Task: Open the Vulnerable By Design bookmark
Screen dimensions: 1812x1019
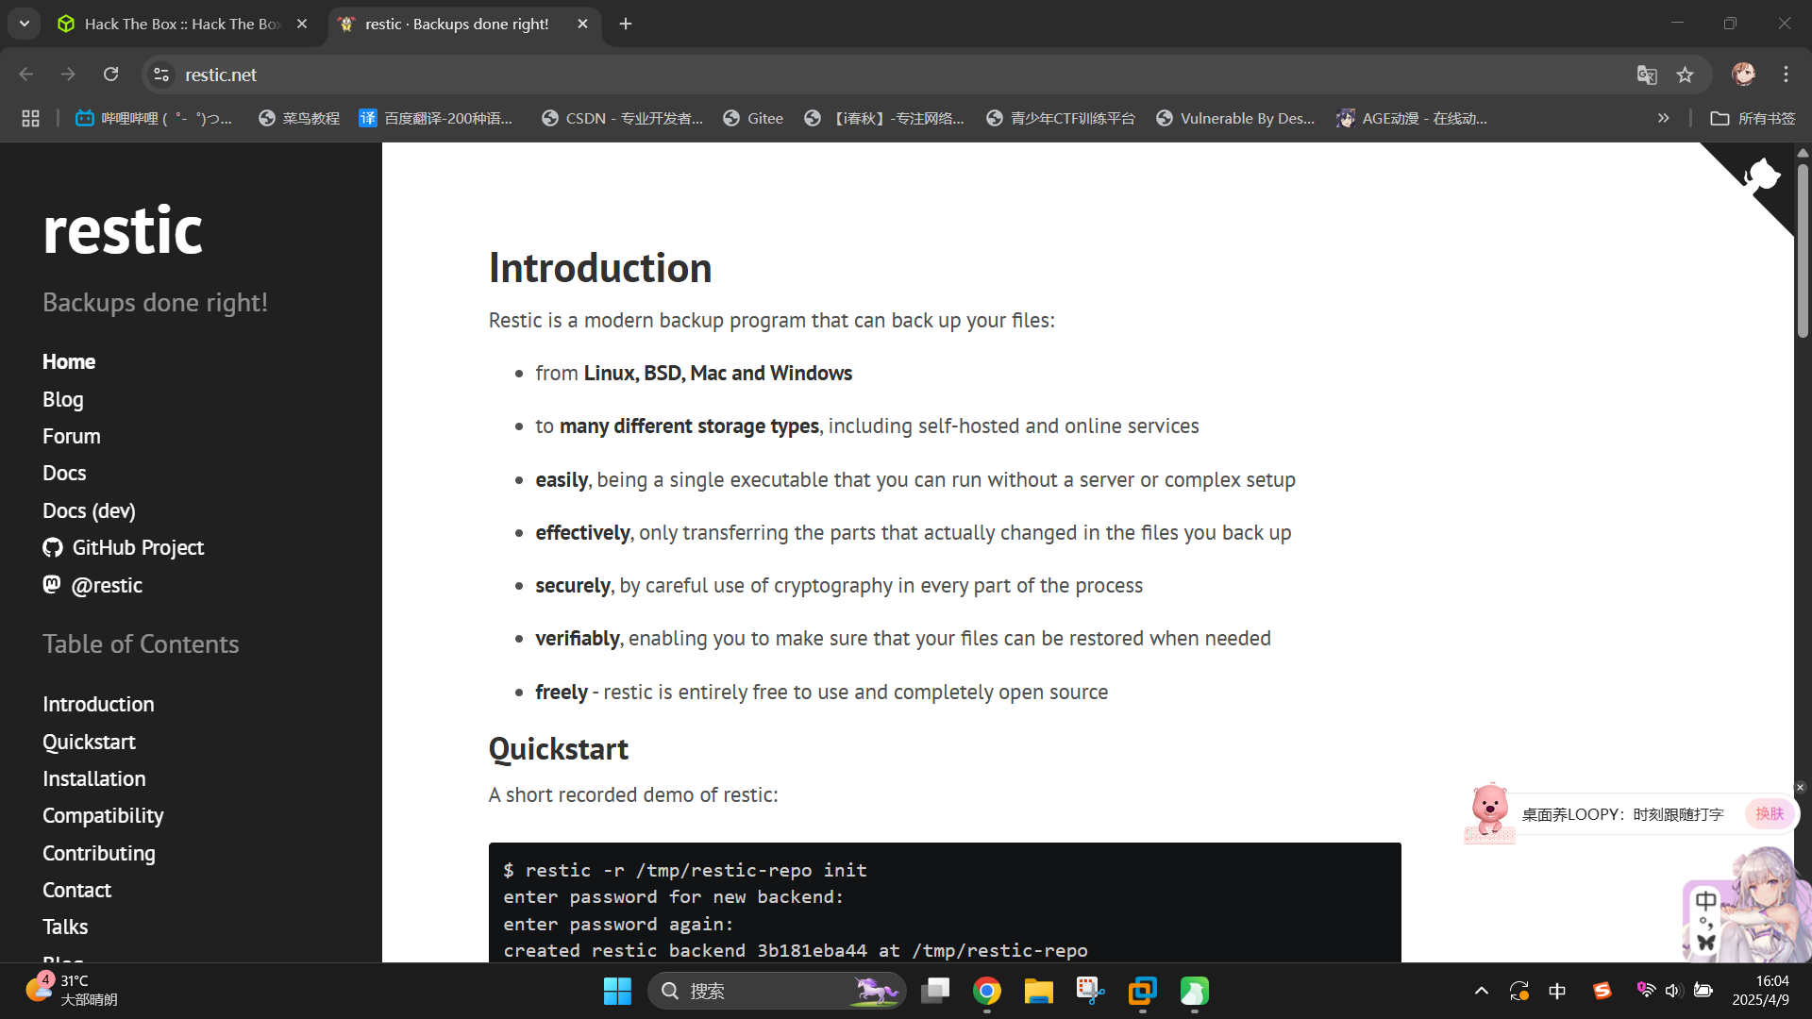Action: 1235,118
